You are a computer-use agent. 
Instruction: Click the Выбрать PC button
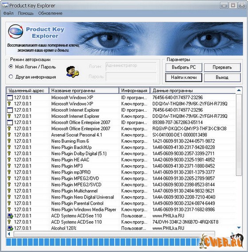(x=184, y=67)
